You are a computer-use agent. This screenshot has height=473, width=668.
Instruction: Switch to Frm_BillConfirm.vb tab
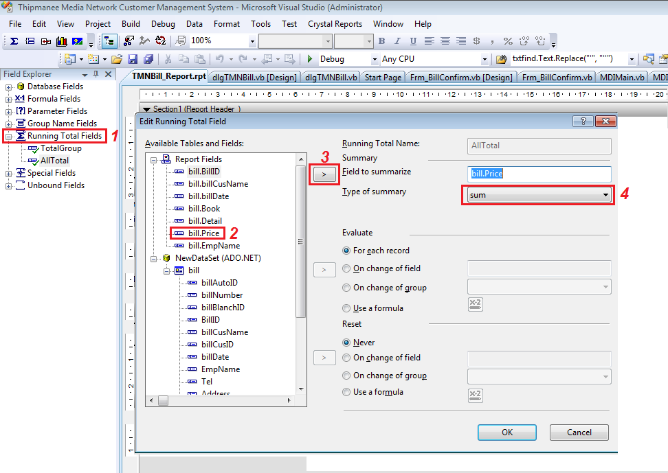[557, 78]
